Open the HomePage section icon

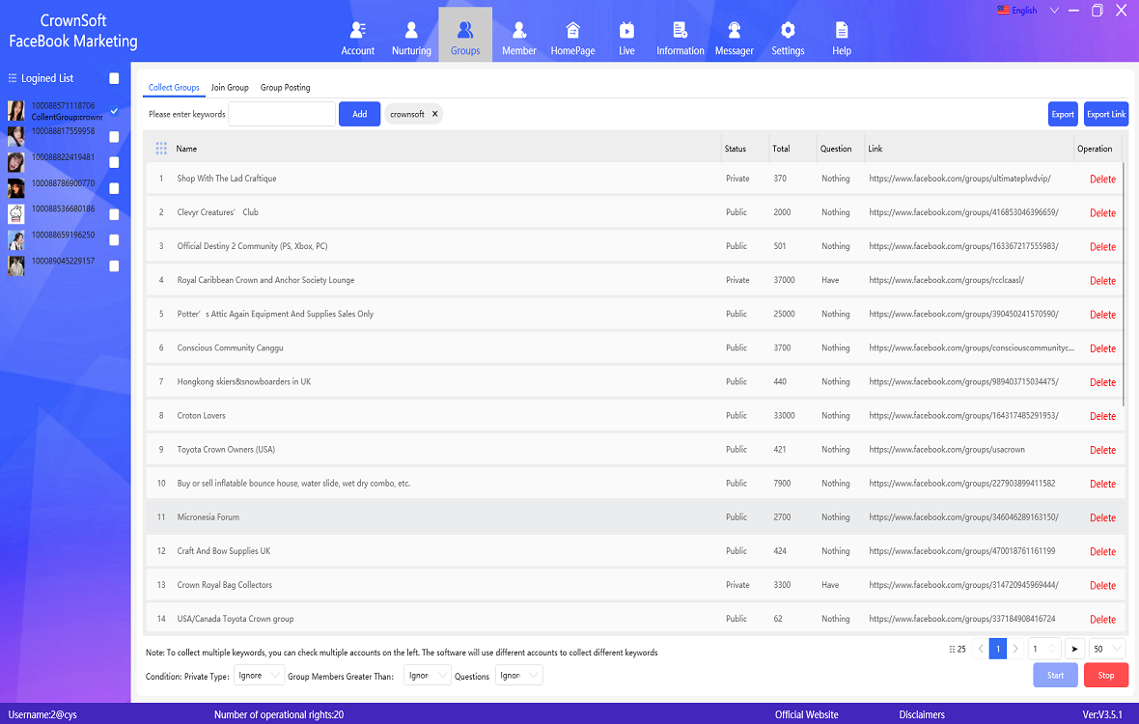[572, 30]
